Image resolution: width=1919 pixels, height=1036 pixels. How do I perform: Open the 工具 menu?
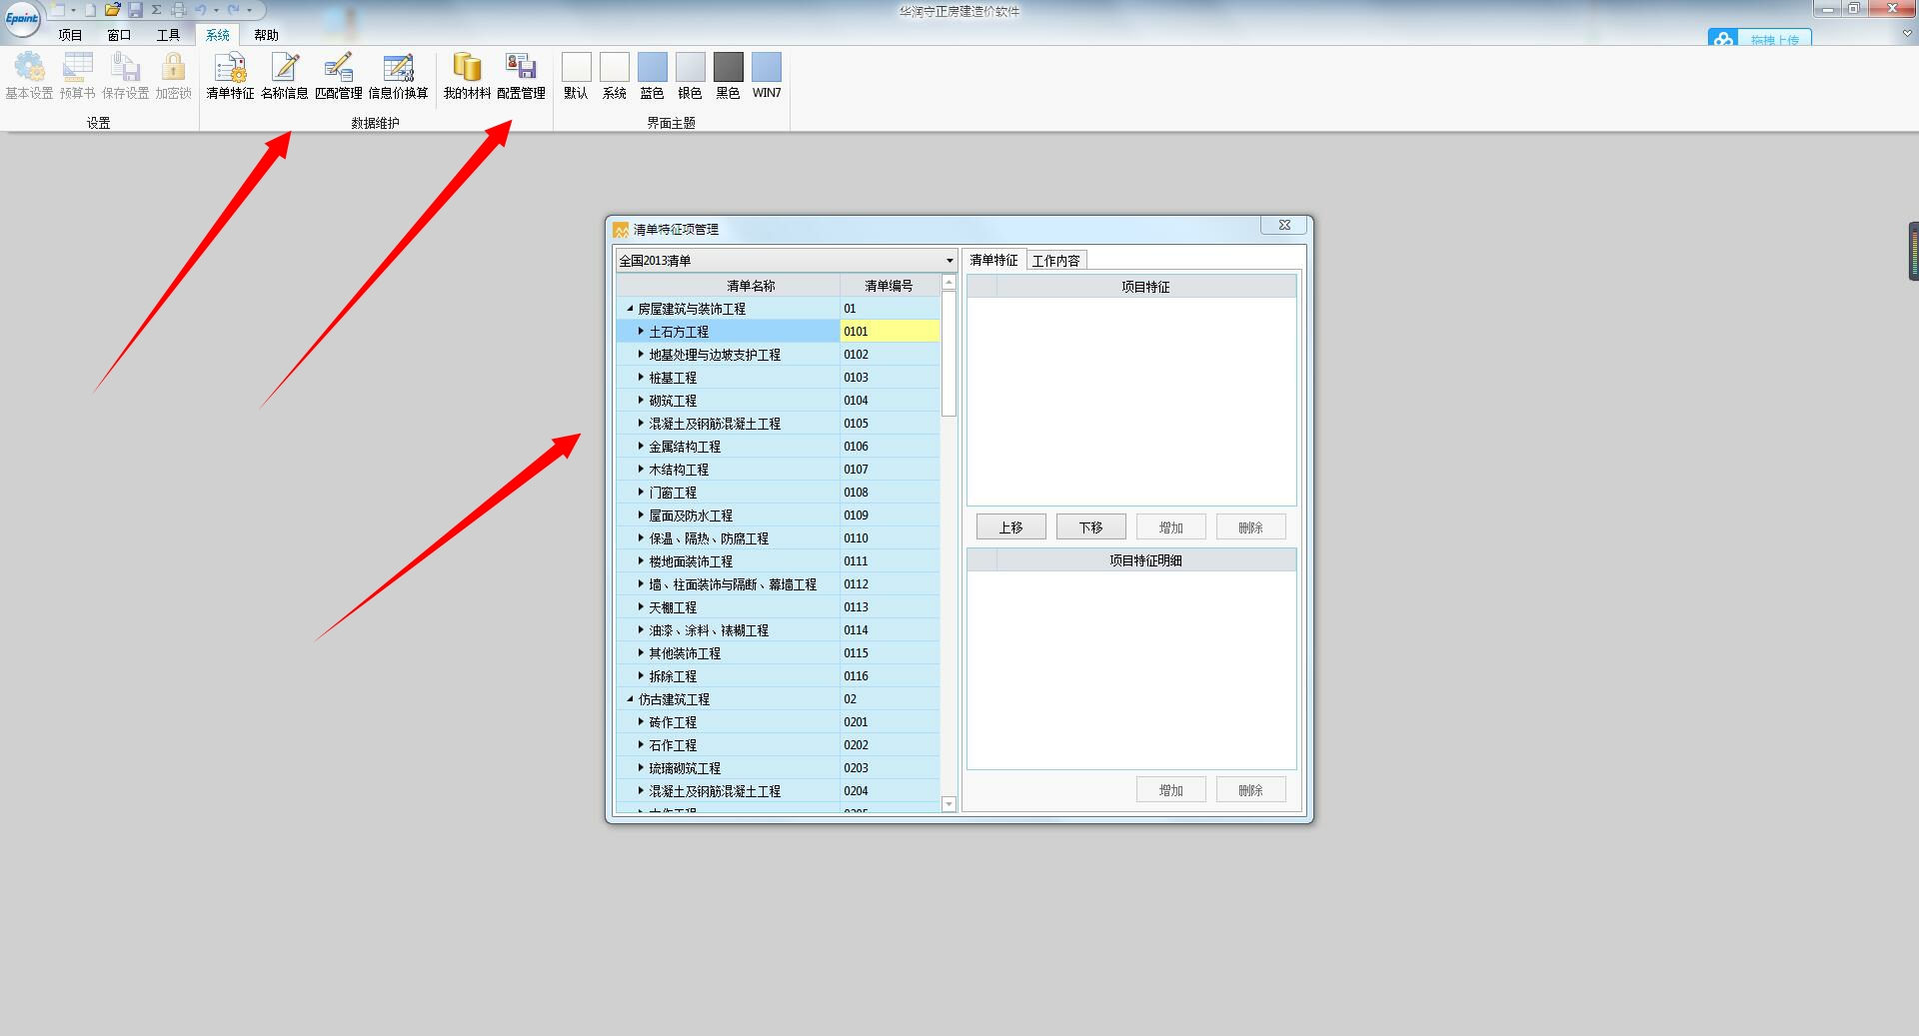[x=168, y=35]
